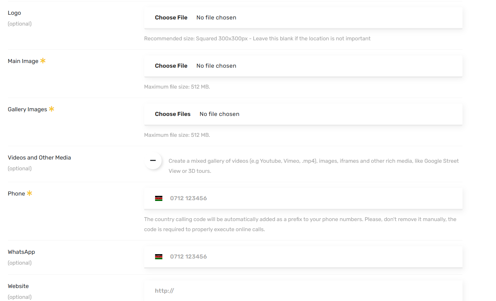496x301 pixels.
Task: Click the required asterisk beside Gallery Images
Action: pos(52,109)
